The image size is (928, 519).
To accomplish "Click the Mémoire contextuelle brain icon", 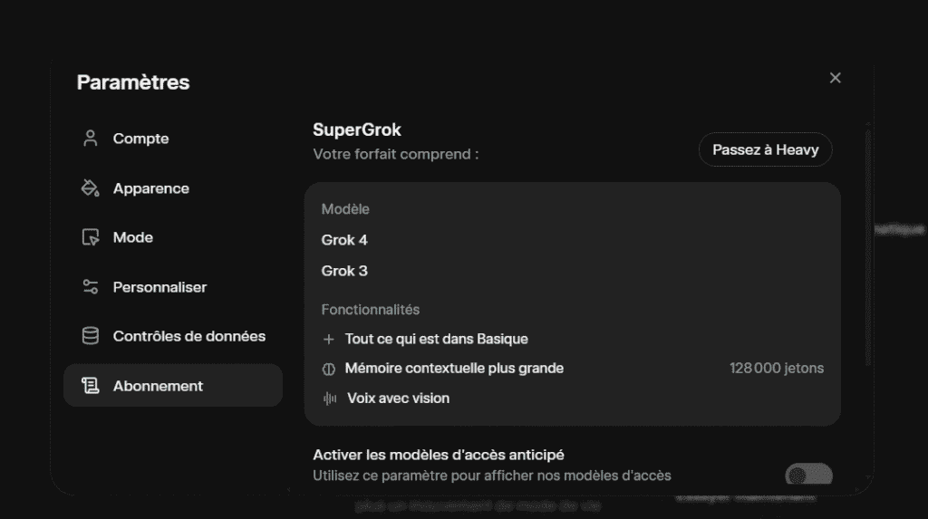I will click(x=329, y=369).
